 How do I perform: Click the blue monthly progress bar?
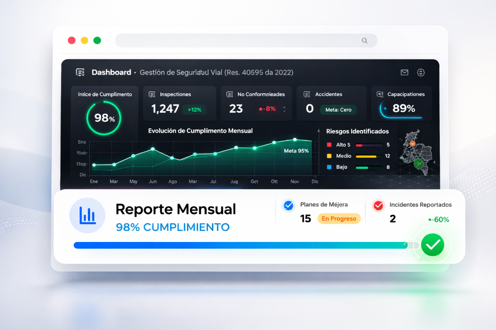click(x=240, y=245)
